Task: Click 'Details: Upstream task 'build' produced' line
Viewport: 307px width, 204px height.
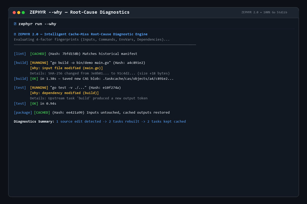Action: (89, 98)
